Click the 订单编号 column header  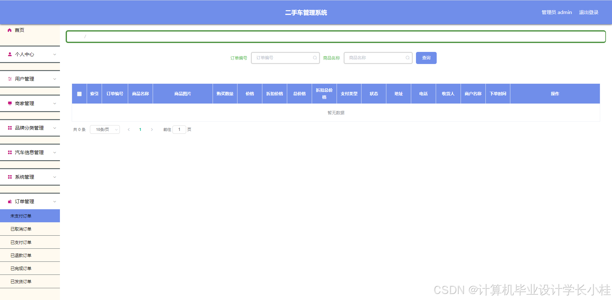(x=115, y=94)
